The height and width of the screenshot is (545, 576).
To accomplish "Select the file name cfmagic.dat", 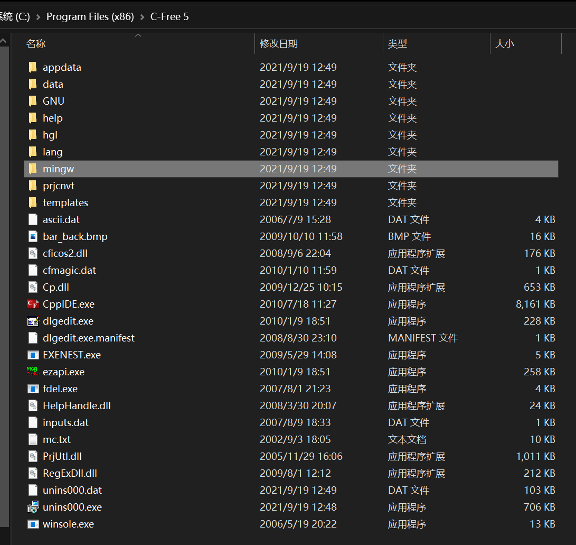I will click(70, 270).
